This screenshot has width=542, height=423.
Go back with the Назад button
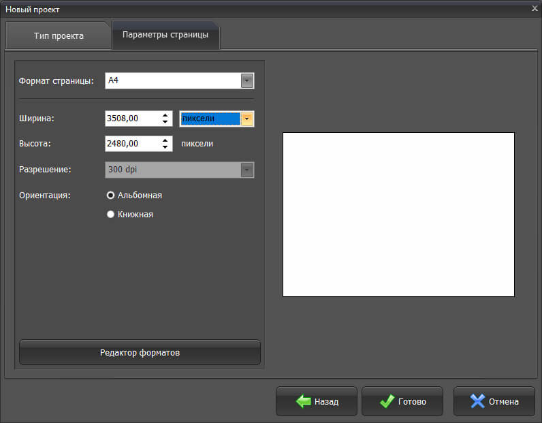(317, 401)
